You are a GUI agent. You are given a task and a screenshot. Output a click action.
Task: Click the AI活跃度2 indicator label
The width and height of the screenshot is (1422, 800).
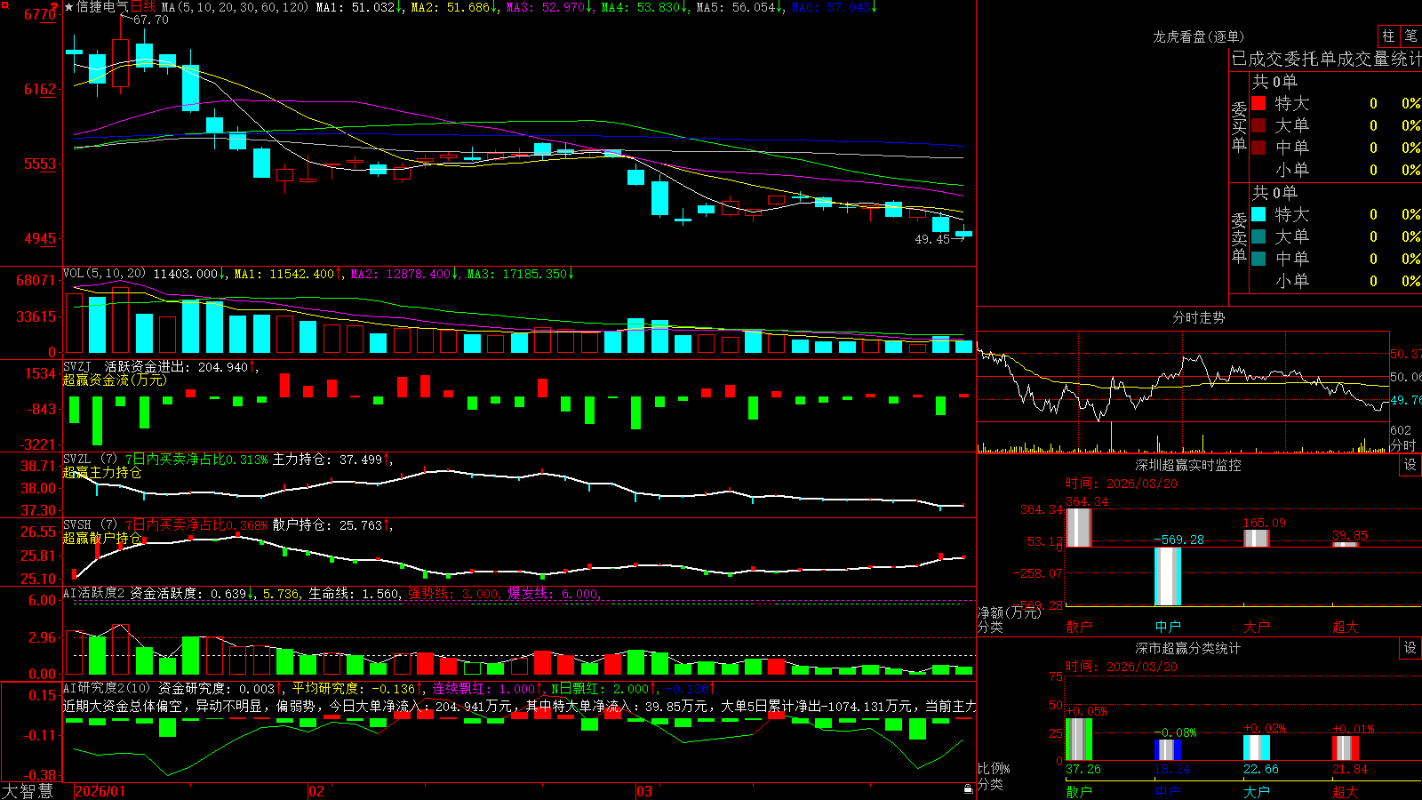click(94, 593)
